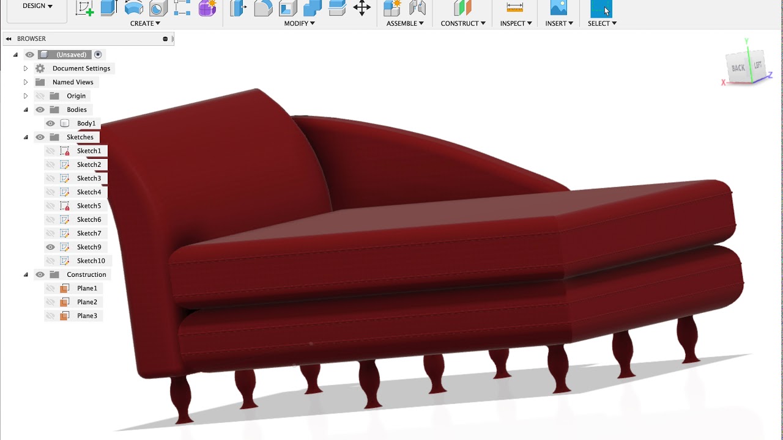Collapse browser panel with double-arrow icon
783x440 pixels.
pyautogui.click(x=9, y=39)
